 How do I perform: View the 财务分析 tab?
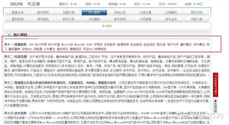coord(69,19)
